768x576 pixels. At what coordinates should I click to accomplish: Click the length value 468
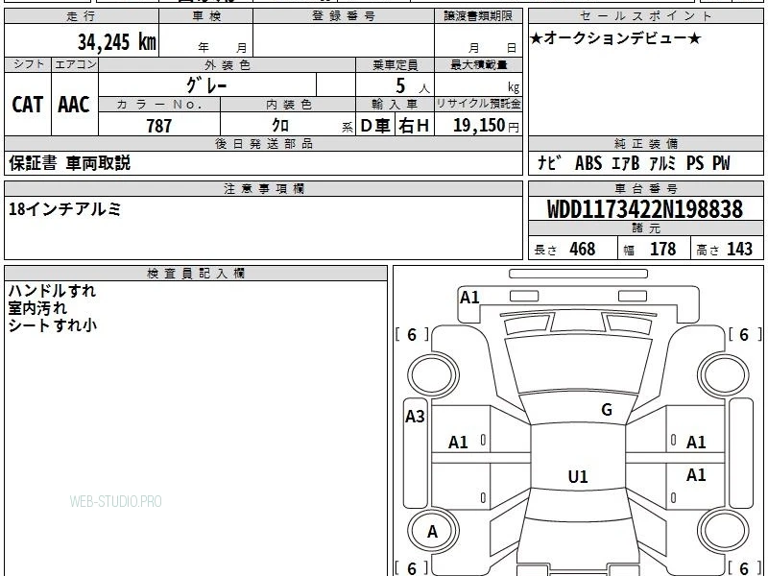coord(583,249)
